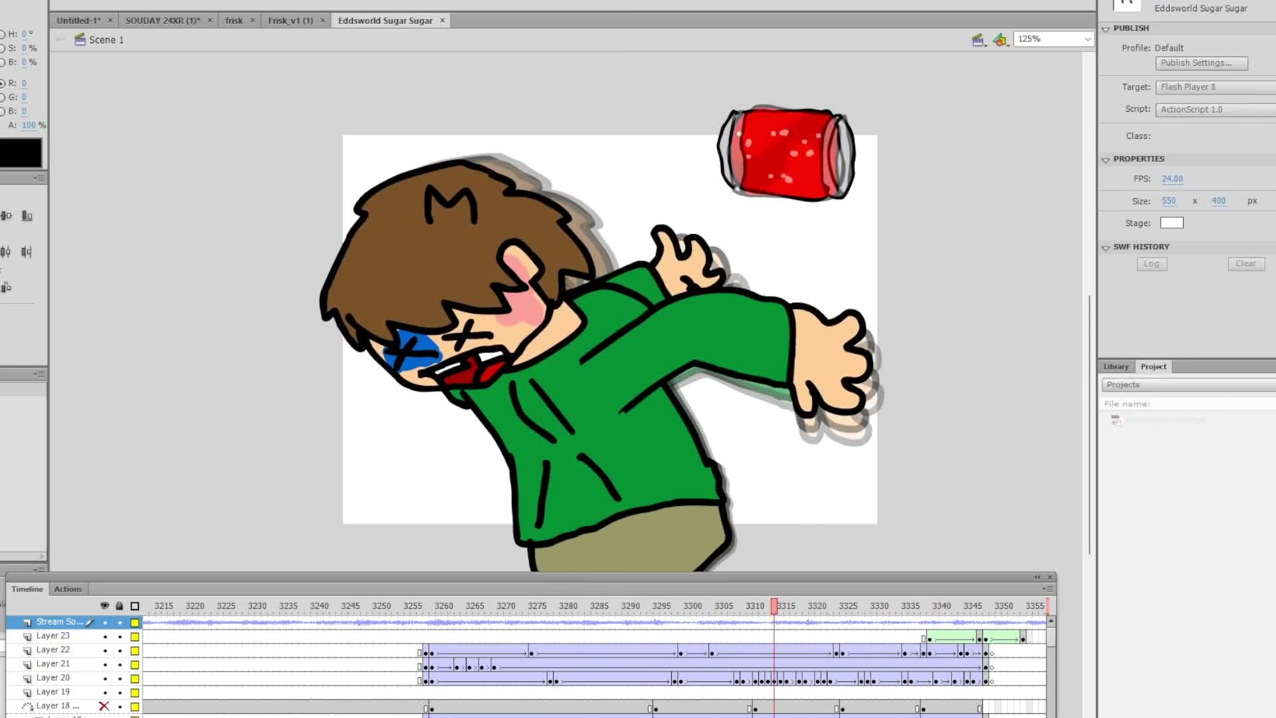Image resolution: width=1276 pixels, height=718 pixels.
Task: Toggle visibility dot of Layer 21
Action: (x=105, y=665)
